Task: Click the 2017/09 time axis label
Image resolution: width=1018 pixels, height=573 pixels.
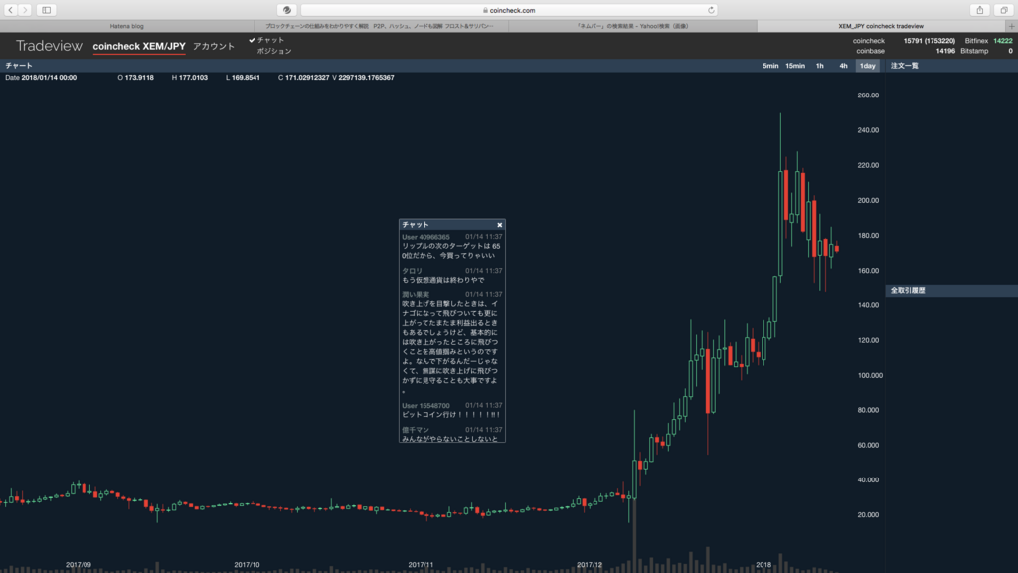Action: point(79,565)
